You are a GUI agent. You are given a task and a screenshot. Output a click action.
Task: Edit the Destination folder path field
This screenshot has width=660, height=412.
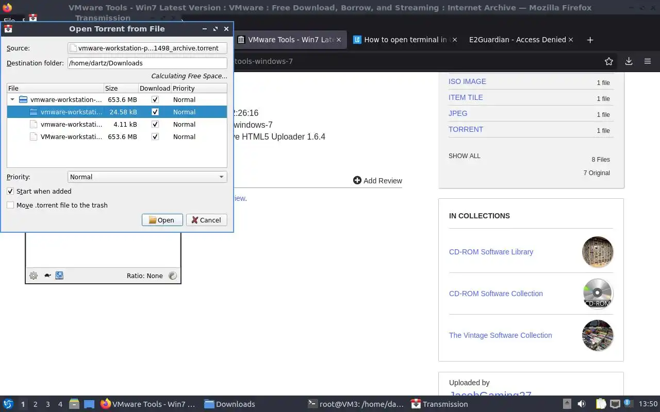click(147, 63)
